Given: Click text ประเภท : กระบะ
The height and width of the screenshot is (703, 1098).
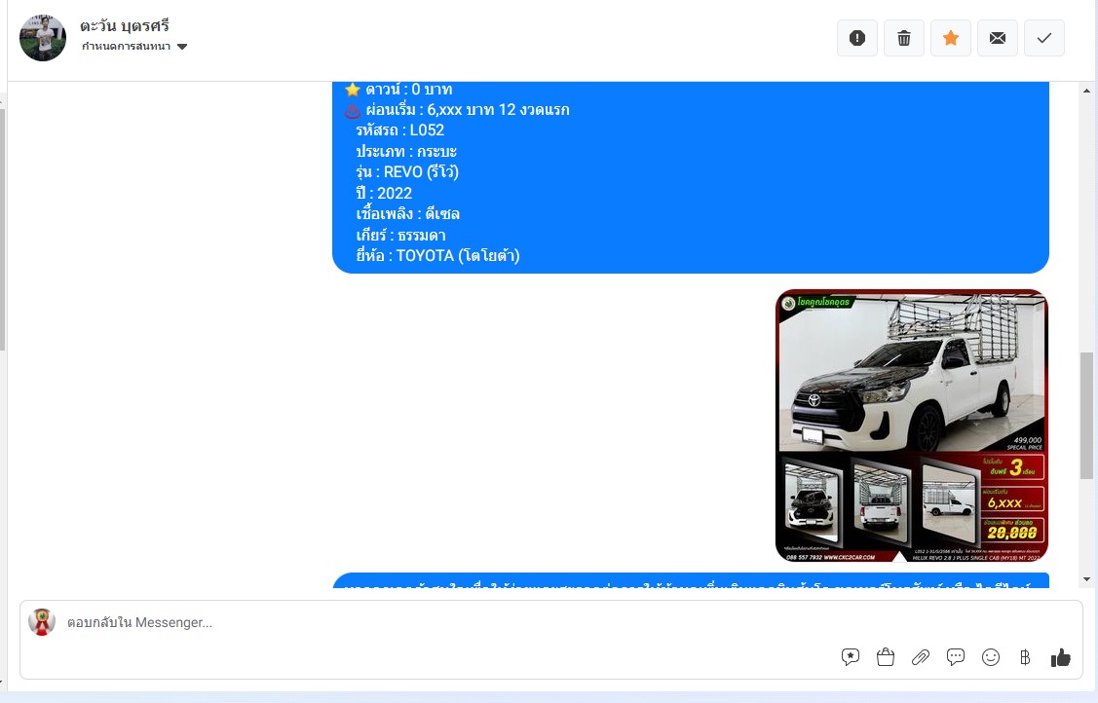Looking at the screenshot, I should [x=406, y=151].
